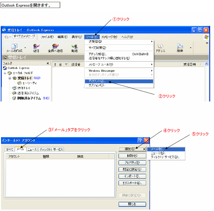
Task: Open the Windows Messenger submenu
Action: [119, 71]
